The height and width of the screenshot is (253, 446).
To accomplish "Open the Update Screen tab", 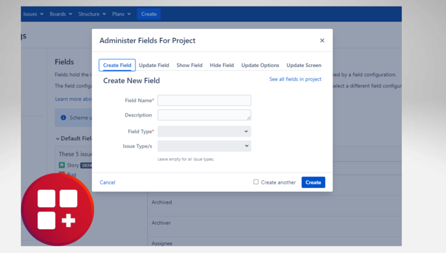I will click(304, 65).
